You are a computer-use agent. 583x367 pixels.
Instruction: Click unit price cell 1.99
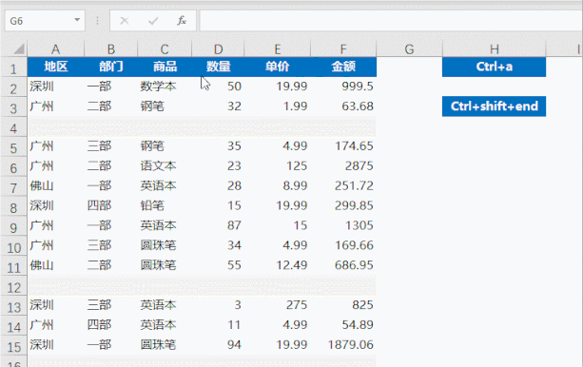coord(278,106)
